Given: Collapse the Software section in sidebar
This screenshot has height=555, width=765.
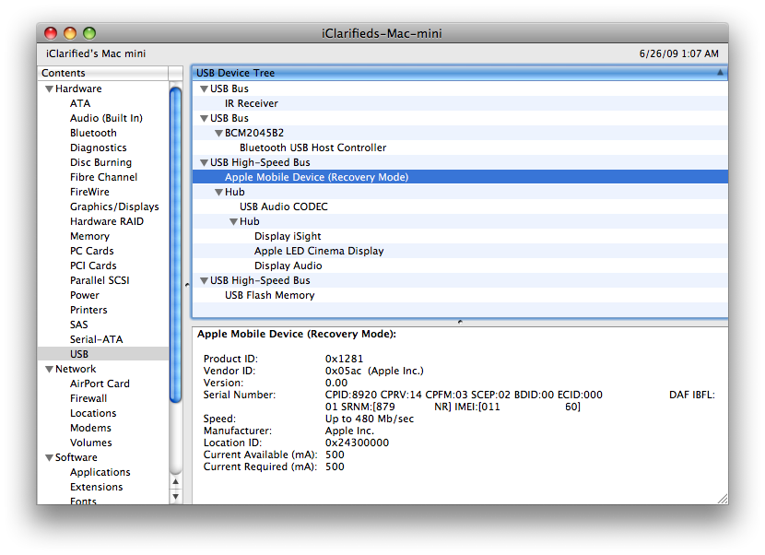Looking at the screenshot, I should pos(48,458).
